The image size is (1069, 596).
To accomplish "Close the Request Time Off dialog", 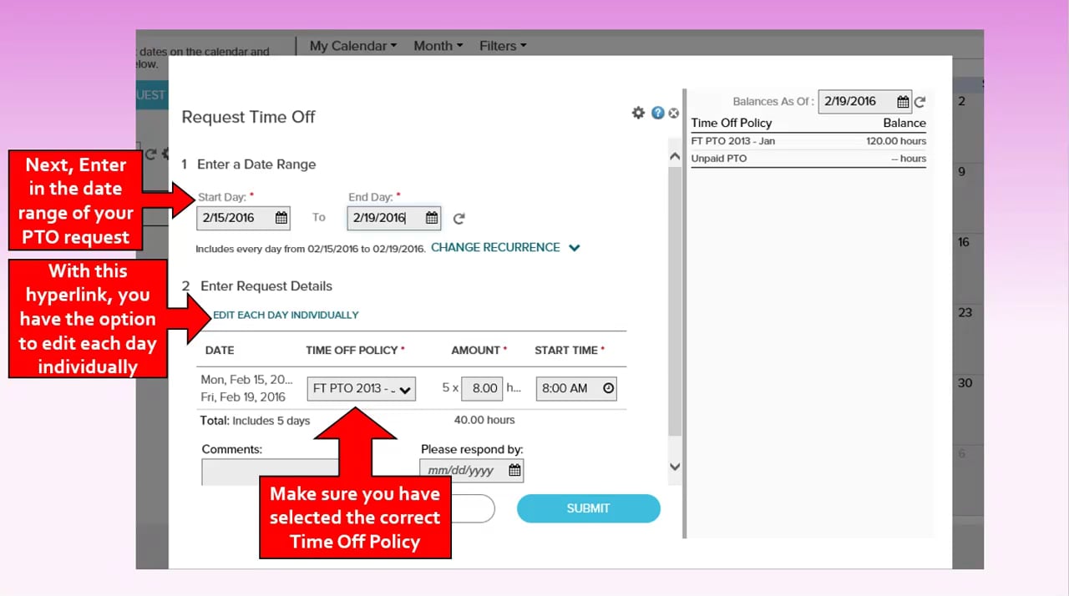I will tap(673, 113).
